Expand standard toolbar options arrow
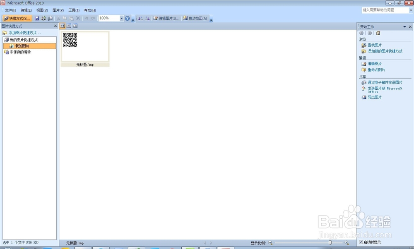The width and height of the screenshot is (414, 249). tap(133, 20)
